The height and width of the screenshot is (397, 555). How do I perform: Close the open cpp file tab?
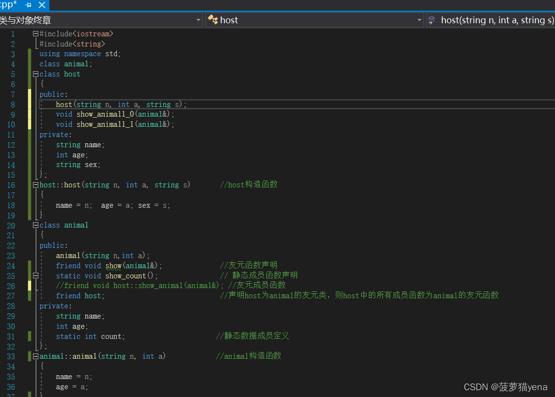click(42, 5)
